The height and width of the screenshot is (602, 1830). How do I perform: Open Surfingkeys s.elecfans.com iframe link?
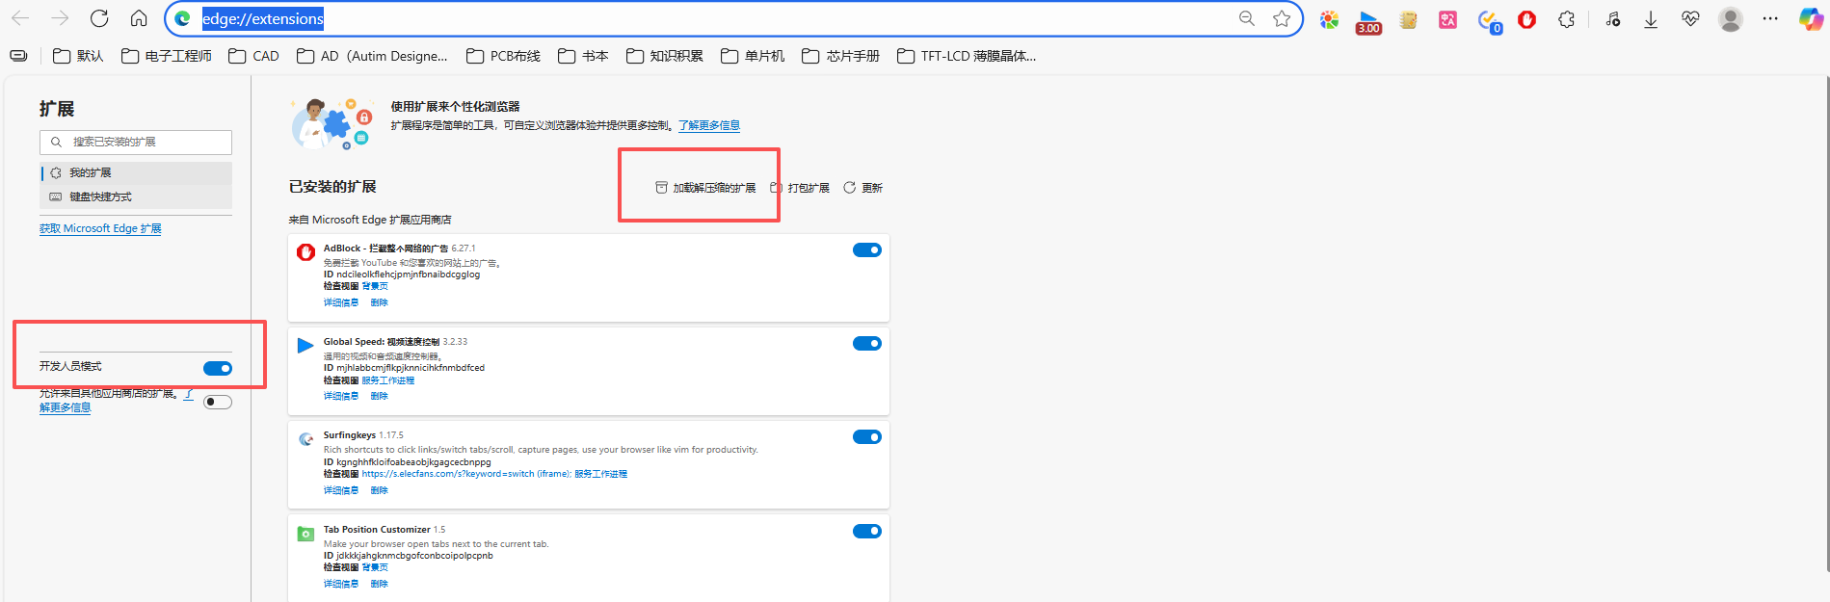click(467, 474)
